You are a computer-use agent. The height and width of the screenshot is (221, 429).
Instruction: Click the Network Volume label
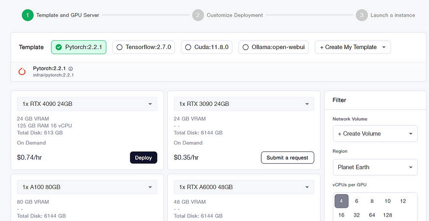350,119
